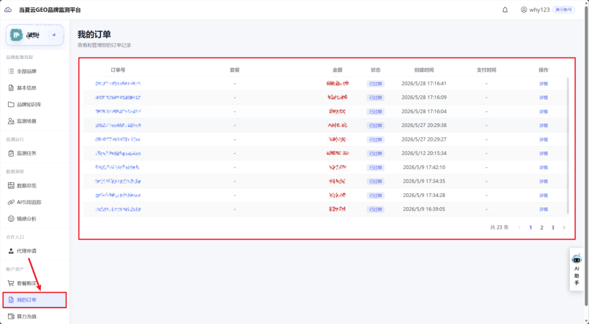Open 监测任务 in the sidebar
This screenshot has height=324, width=589.
(34, 153)
